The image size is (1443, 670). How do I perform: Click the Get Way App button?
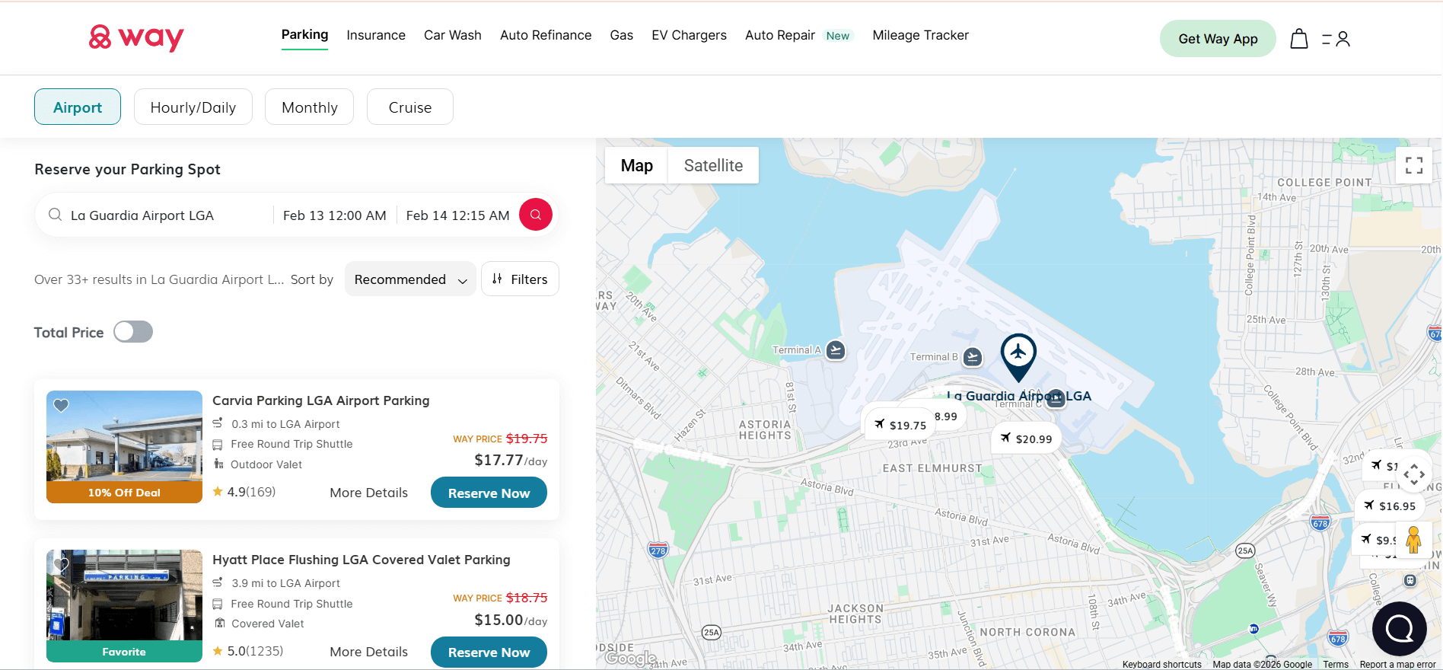[1218, 39]
